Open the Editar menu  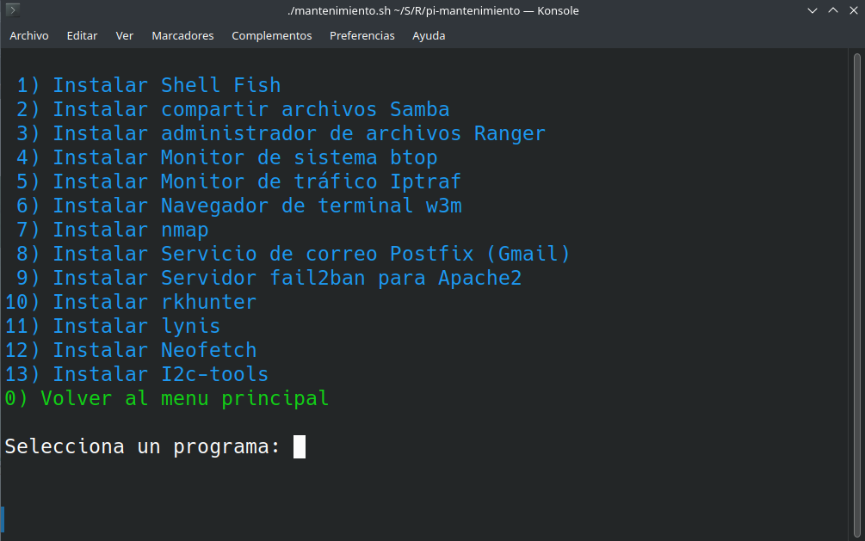coord(83,36)
